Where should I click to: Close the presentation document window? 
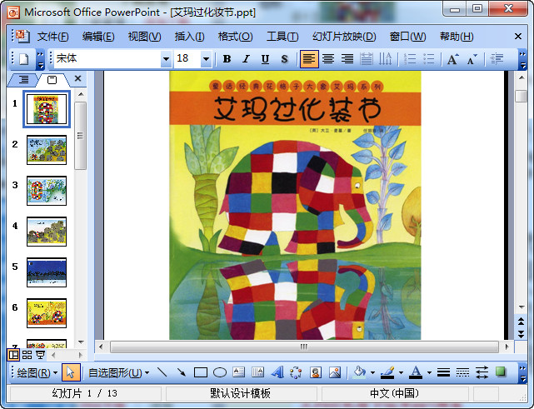click(x=518, y=36)
